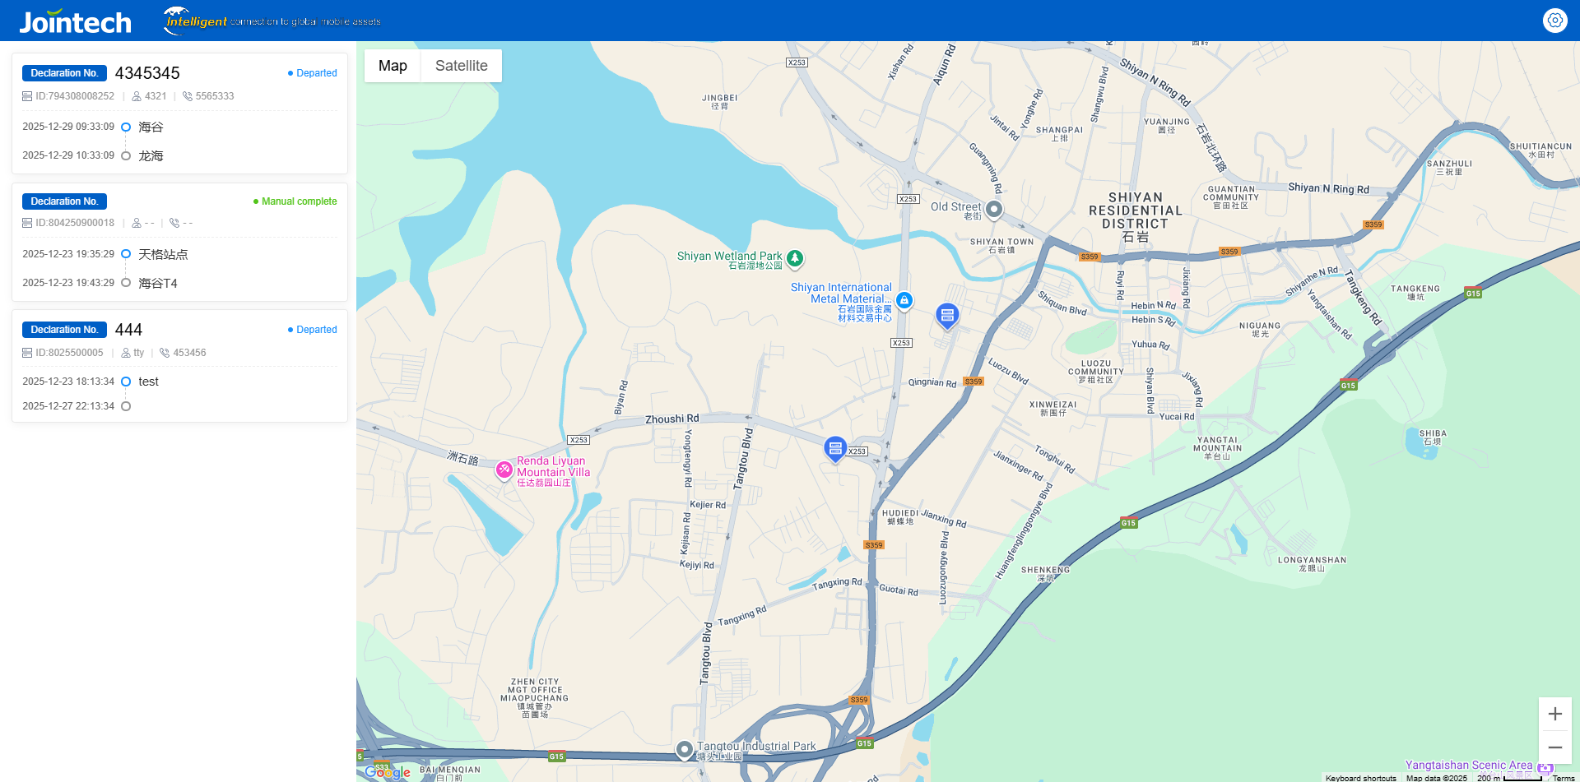1580x782 pixels.
Task: Open declaration 444 card
Action: [x=179, y=367]
